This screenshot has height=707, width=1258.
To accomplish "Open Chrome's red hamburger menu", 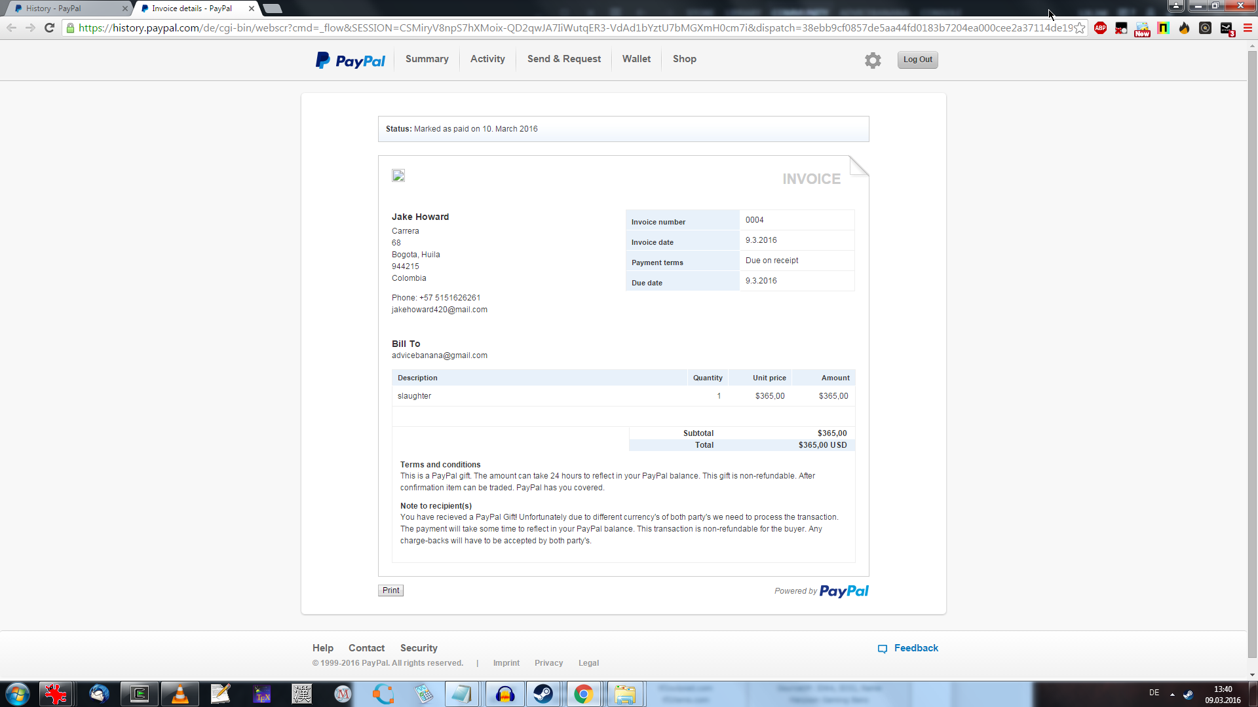I will (x=1248, y=28).
